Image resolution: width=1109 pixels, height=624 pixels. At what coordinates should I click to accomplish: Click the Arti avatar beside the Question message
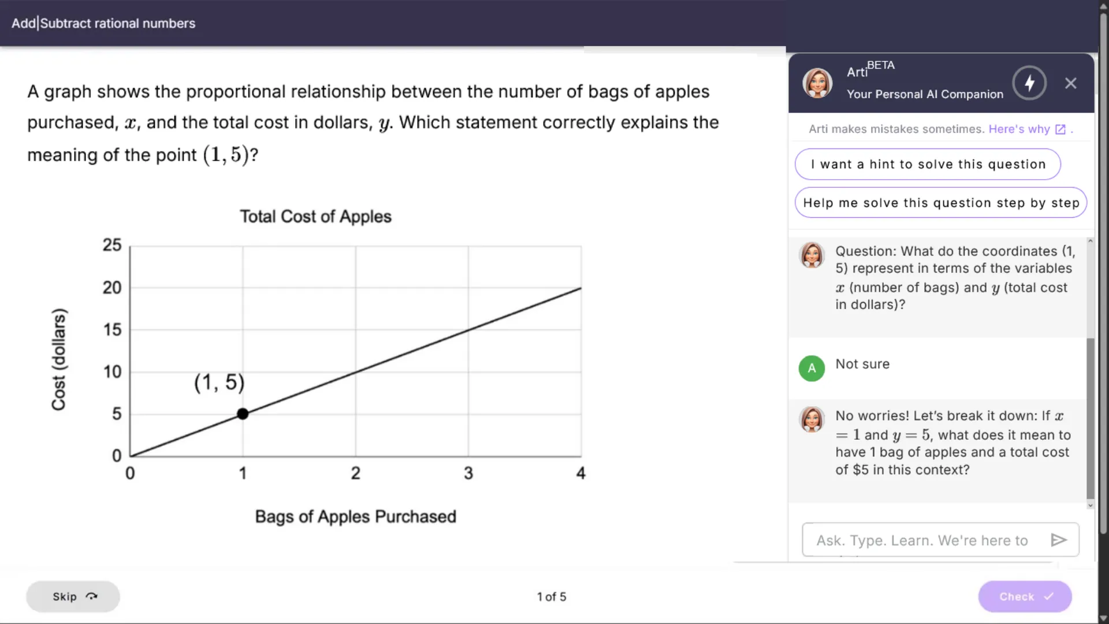coord(812,255)
